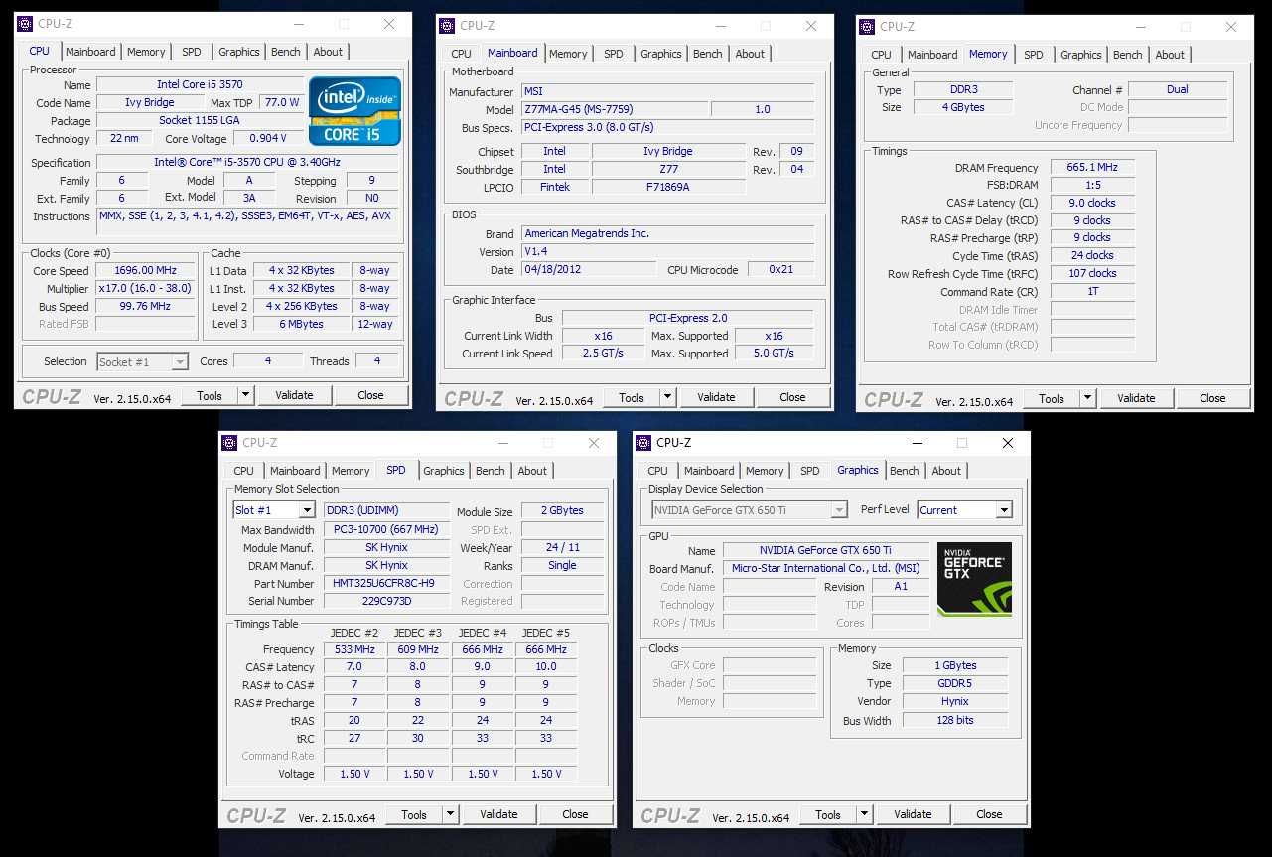Viewport: 1272px width, 857px height.
Task: Click the Row Refresh Cycle Time 107 clocks value
Action: click(x=1092, y=274)
